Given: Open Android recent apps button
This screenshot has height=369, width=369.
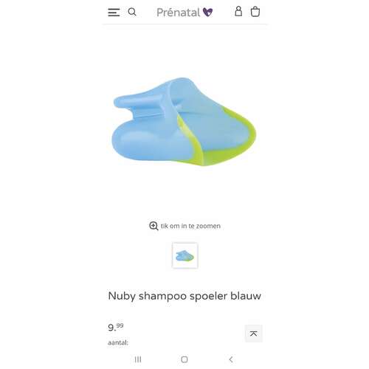Looking at the screenshot, I should tap(138, 359).
